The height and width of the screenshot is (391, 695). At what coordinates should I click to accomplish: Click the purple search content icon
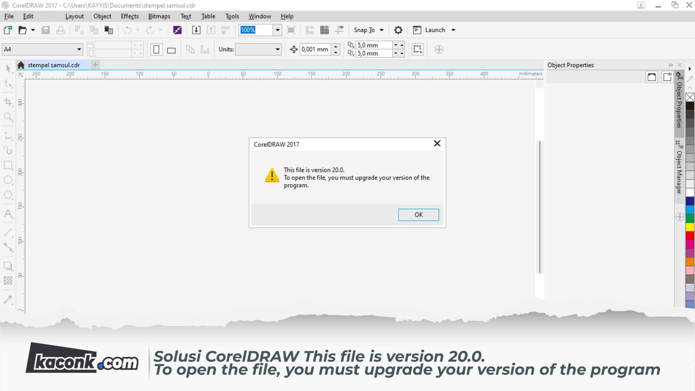coord(177,30)
